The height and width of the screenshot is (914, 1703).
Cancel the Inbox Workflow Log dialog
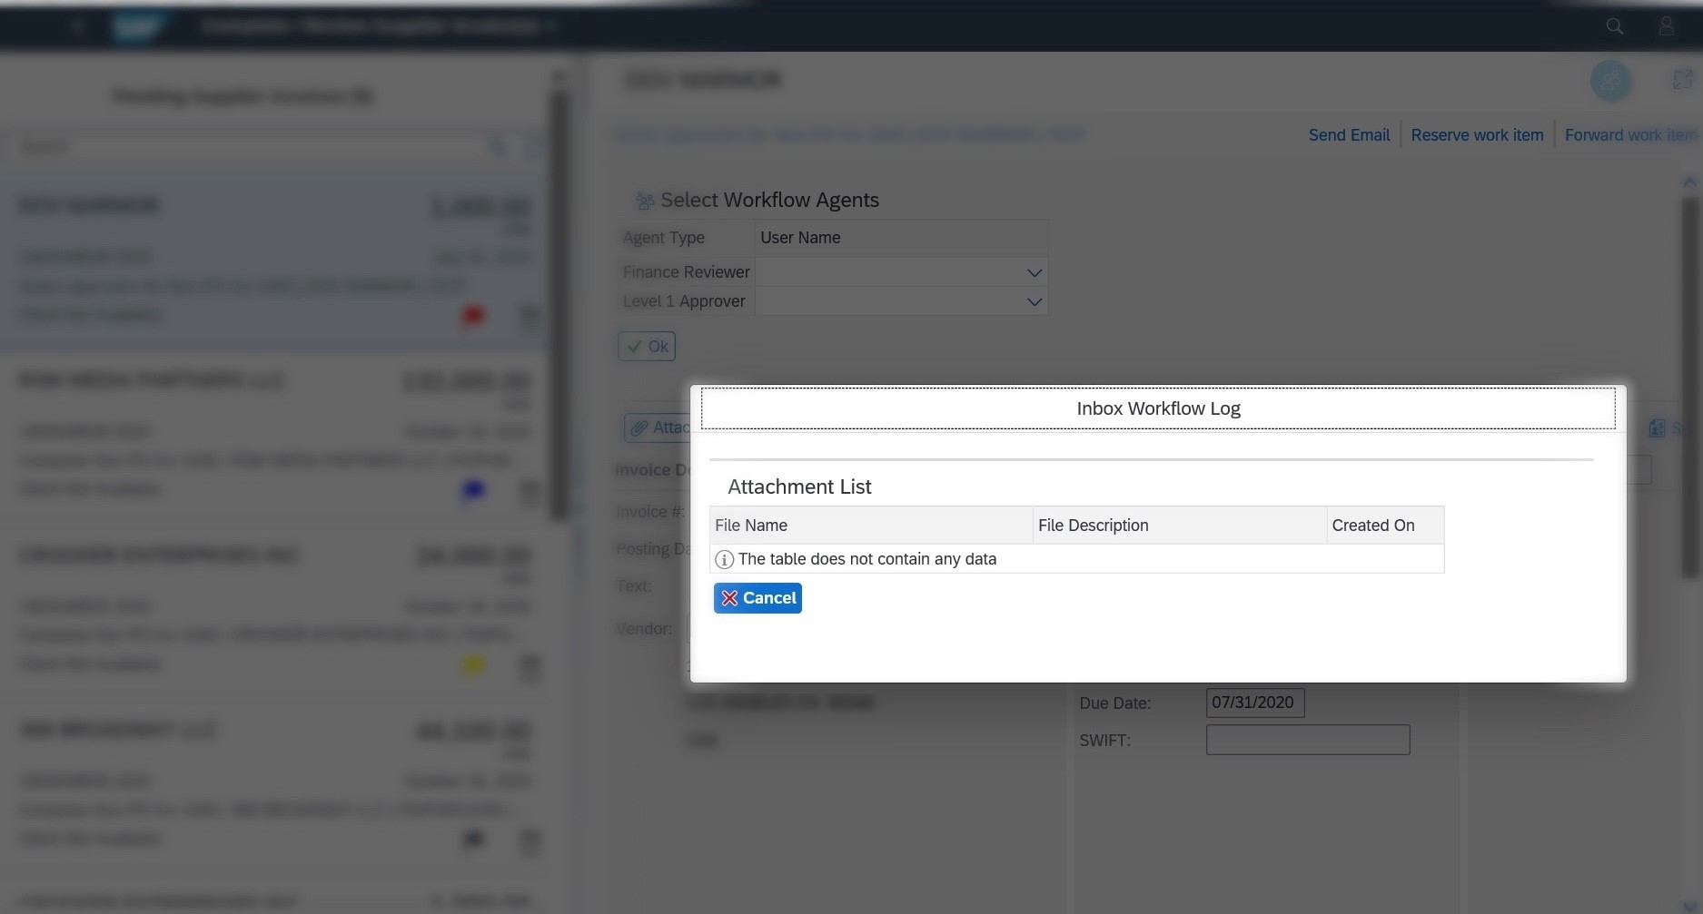click(x=757, y=598)
